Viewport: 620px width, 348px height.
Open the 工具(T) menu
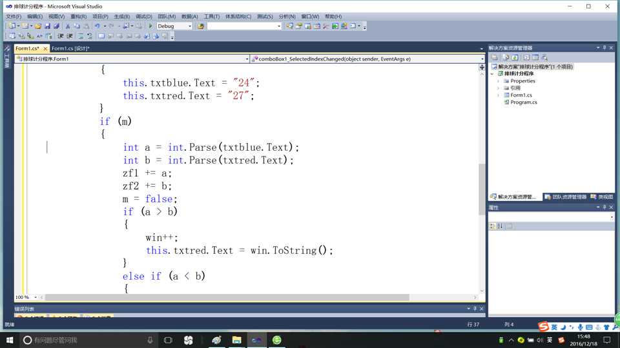pyautogui.click(x=212, y=17)
